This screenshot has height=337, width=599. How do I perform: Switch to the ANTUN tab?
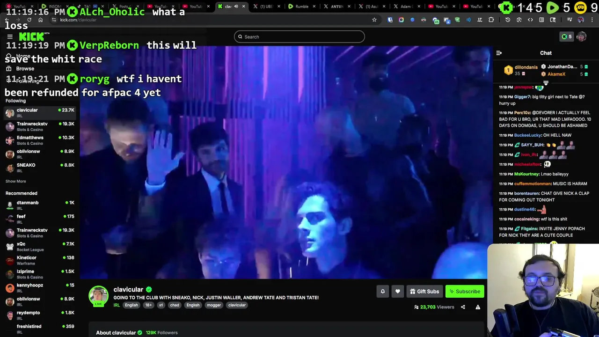point(336,6)
